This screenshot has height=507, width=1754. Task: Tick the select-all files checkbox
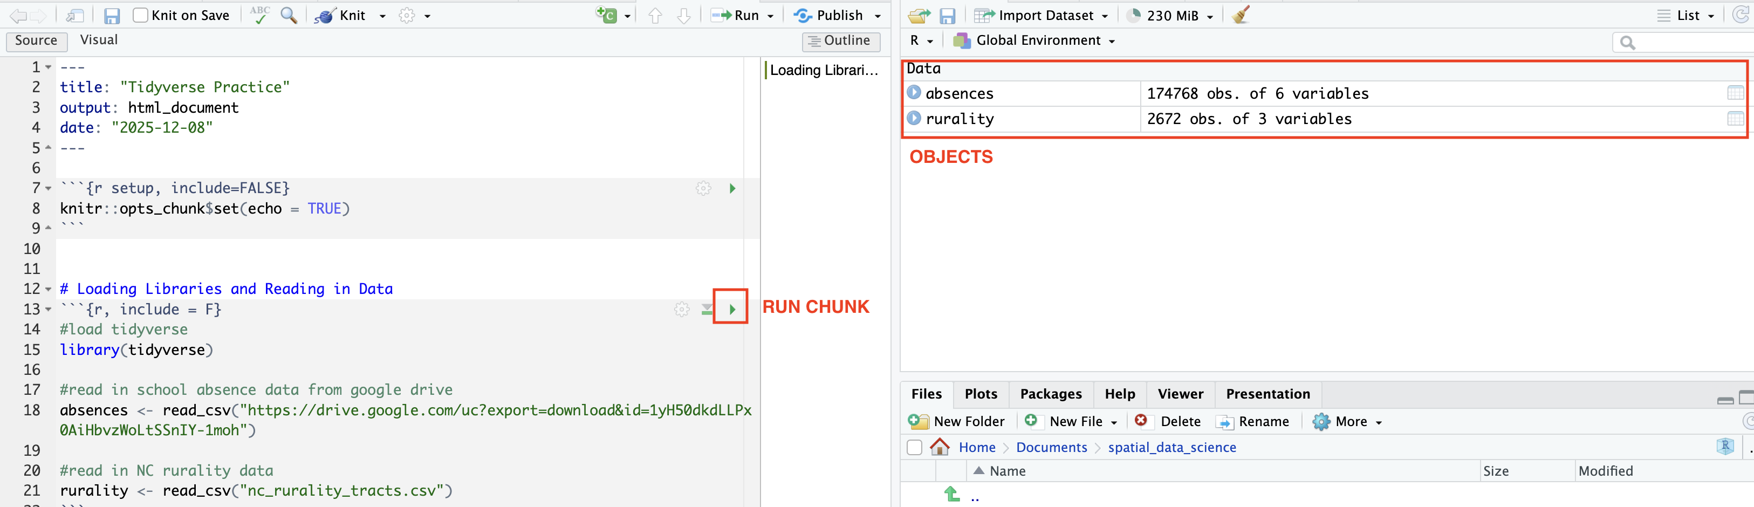coord(914,447)
